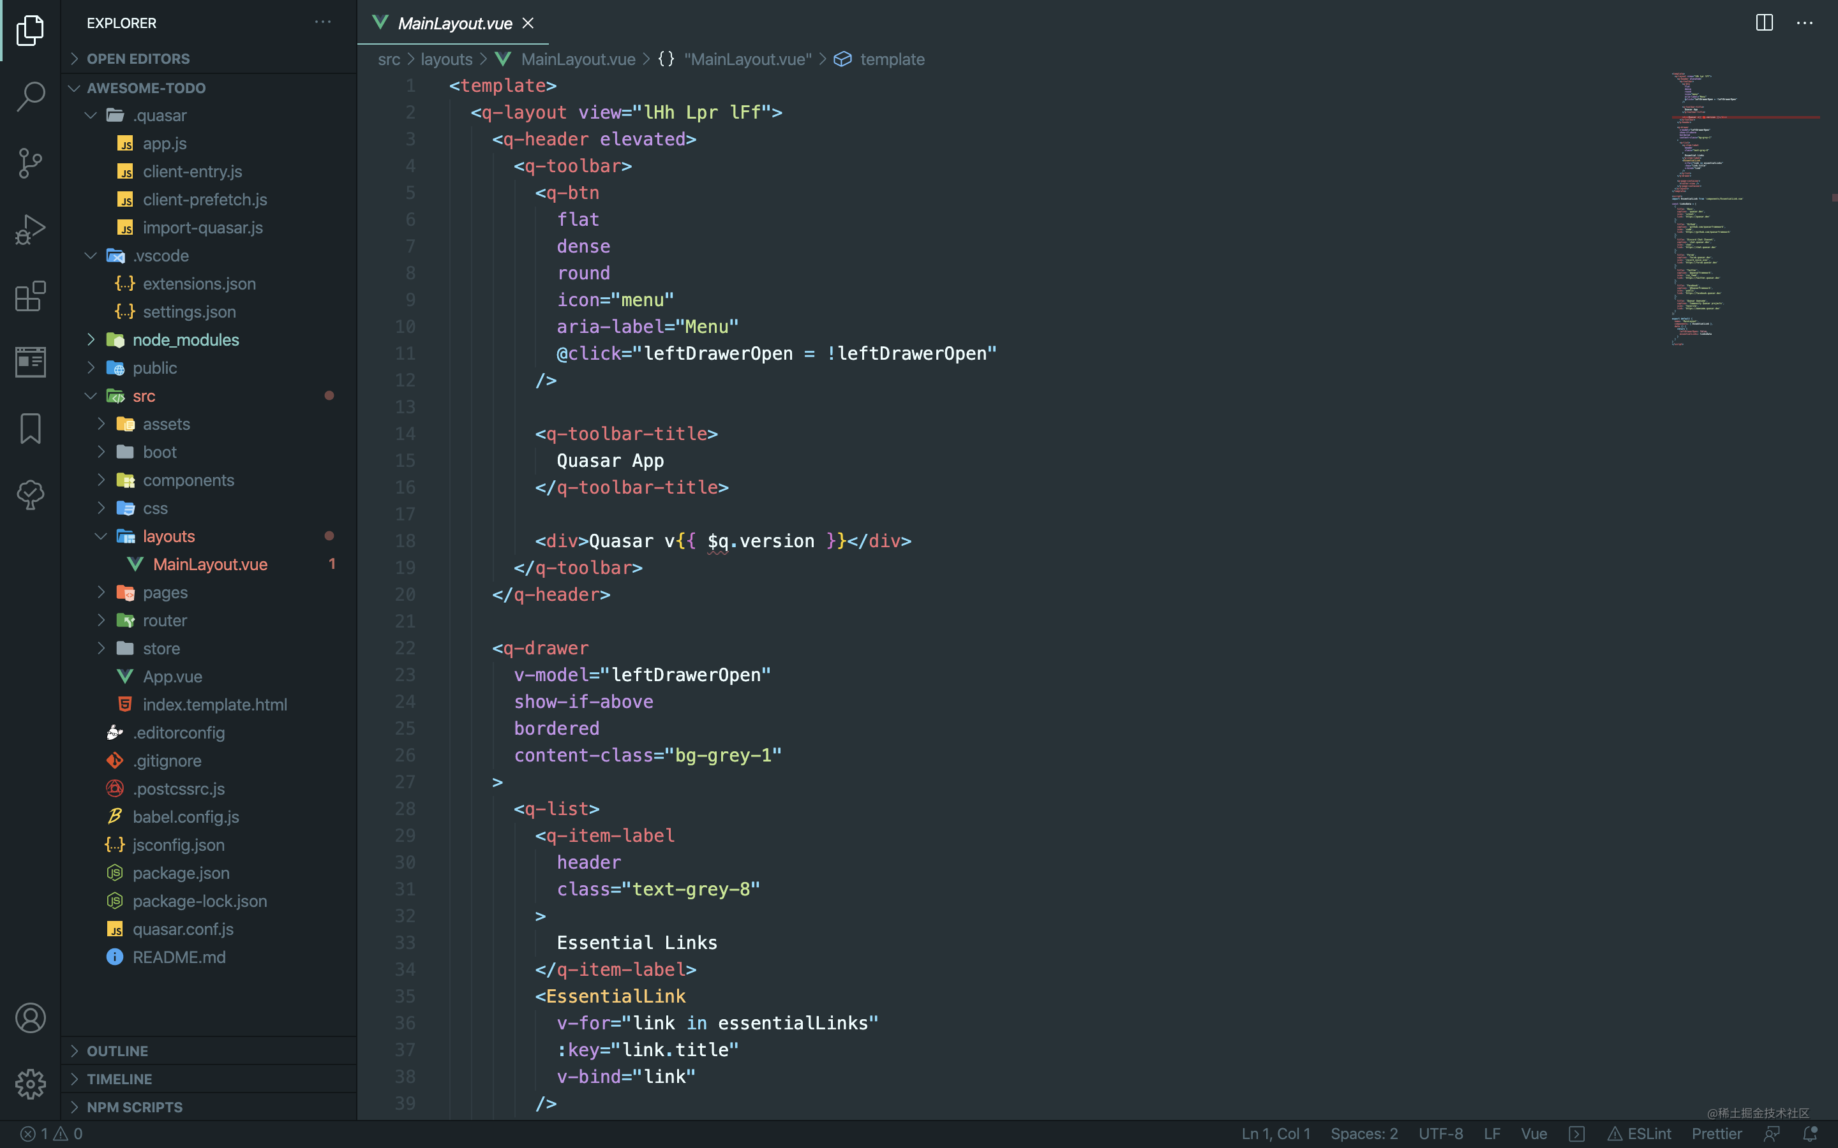Open the Run and Debug view
The height and width of the screenshot is (1148, 1838).
pyautogui.click(x=31, y=230)
